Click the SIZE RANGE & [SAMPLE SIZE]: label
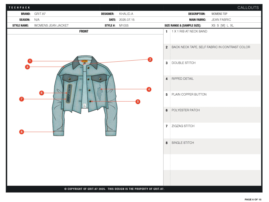This screenshot has width=269, height=202. coord(183,25)
